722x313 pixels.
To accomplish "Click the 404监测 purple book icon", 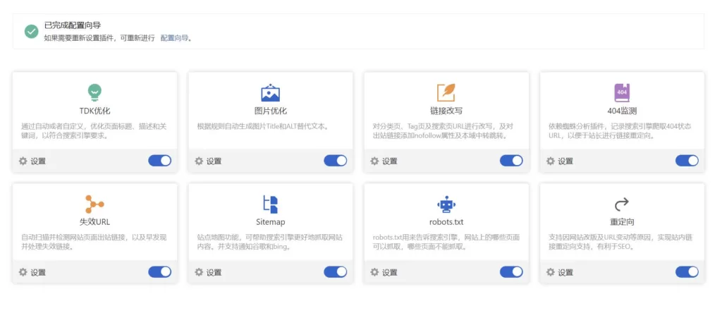I will coord(622,92).
